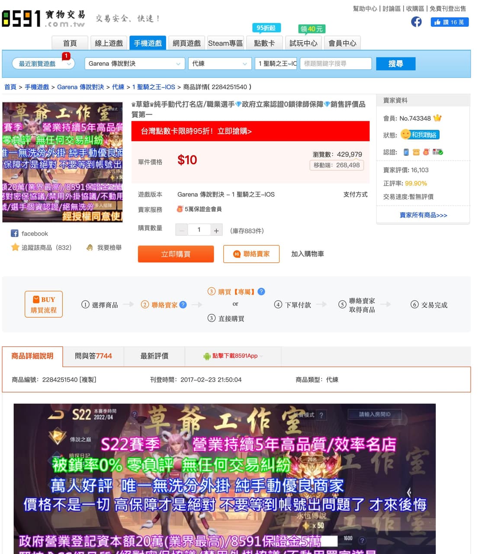This screenshot has width=479, height=554.
Task: Click the report hand icon 我要檢舉
Action: (90, 248)
